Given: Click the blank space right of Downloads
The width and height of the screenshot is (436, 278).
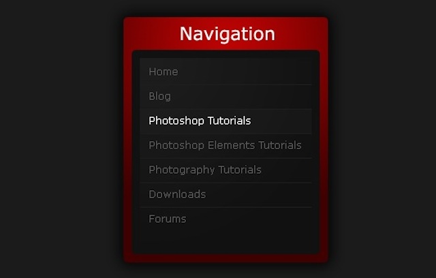Looking at the screenshot, I should click(x=259, y=194).
